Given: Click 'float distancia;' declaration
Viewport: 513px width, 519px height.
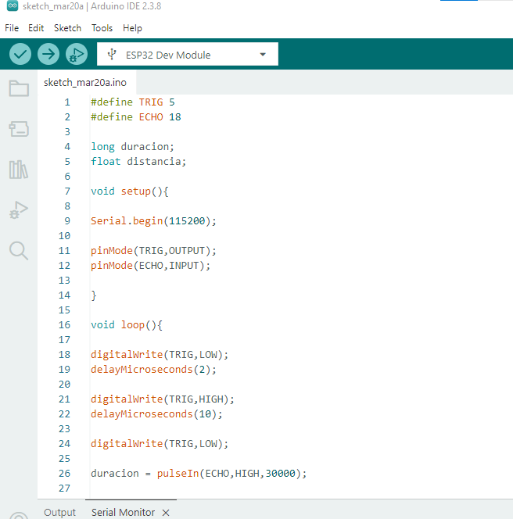Looking at the screenshot, I should tap(138, 162).
